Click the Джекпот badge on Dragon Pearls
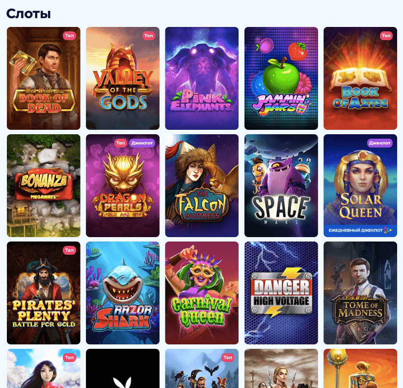Screen dimensions: 403x388 click(142, 143)
